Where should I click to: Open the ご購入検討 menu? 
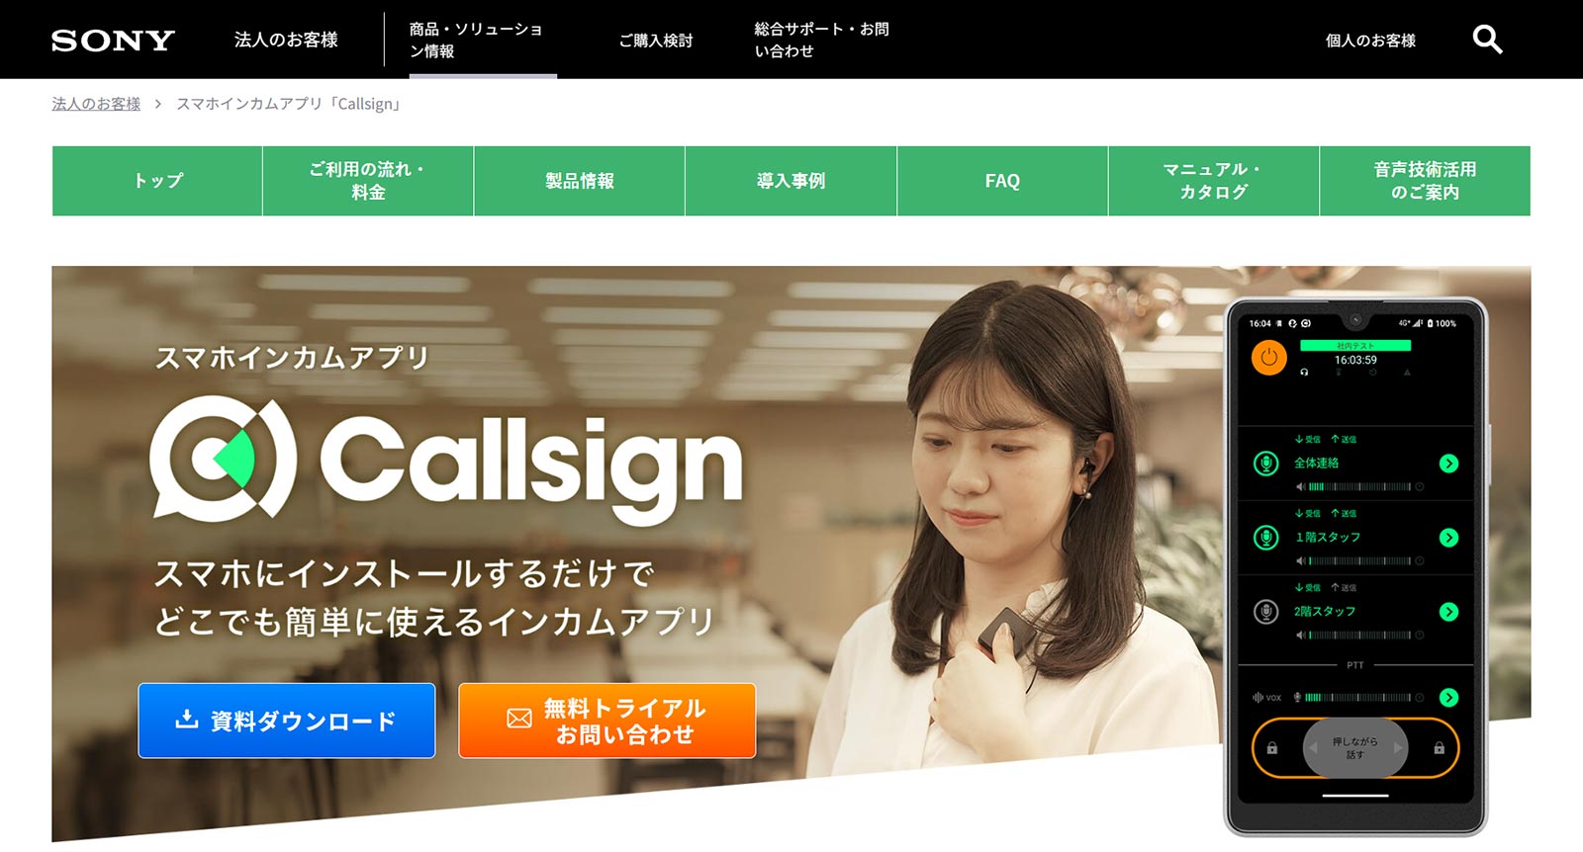coord(656,41)
